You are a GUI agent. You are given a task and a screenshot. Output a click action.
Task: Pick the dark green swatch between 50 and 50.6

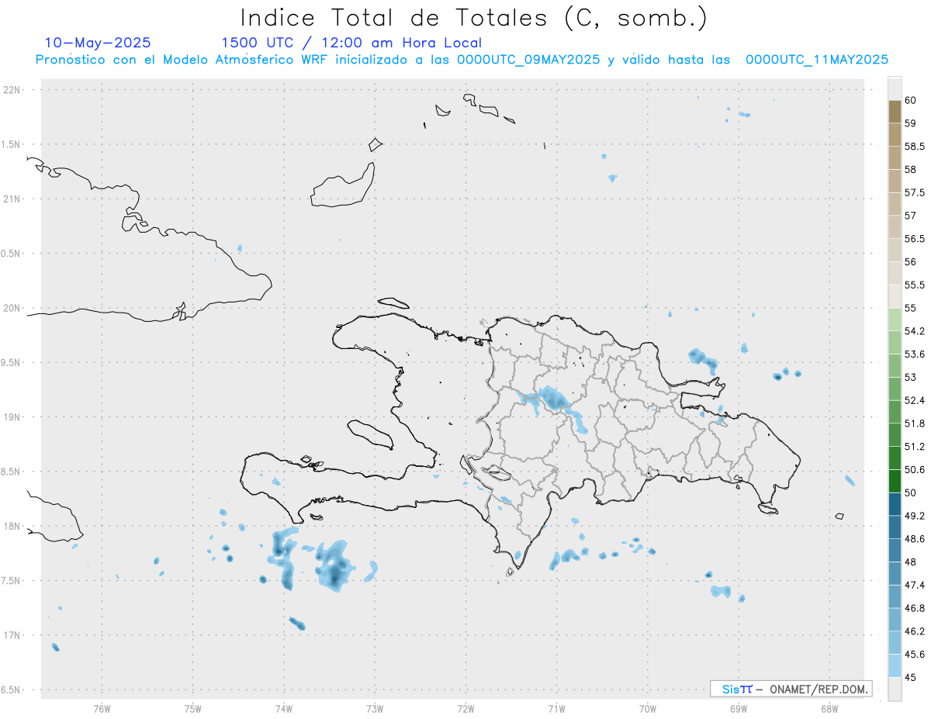point(895,482)
